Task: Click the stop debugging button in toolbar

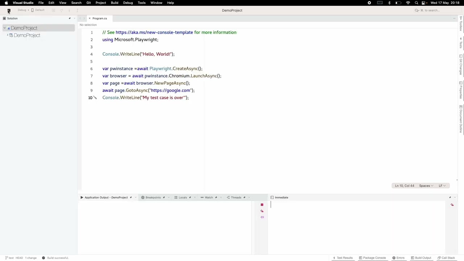Action: tap(8, 10)
